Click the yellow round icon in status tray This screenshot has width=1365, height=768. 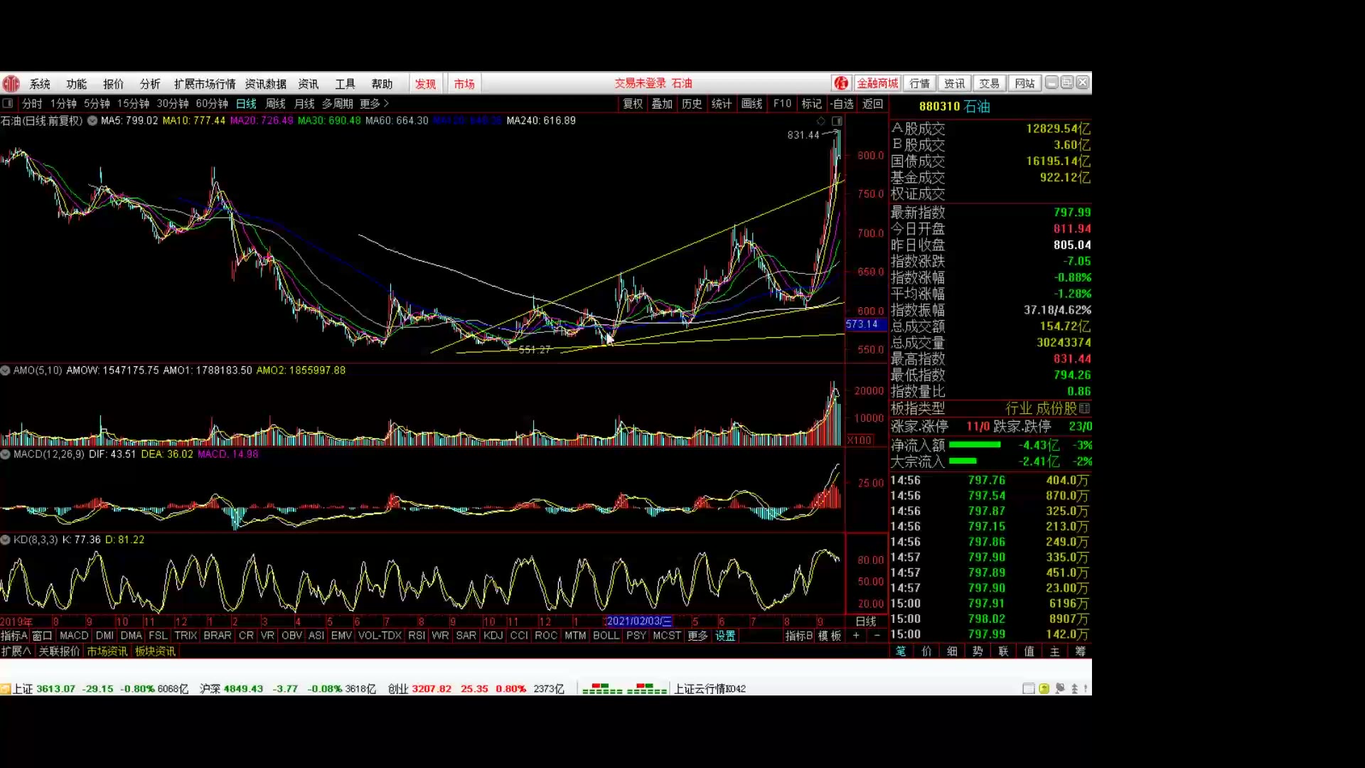(x=1044, y=689)
